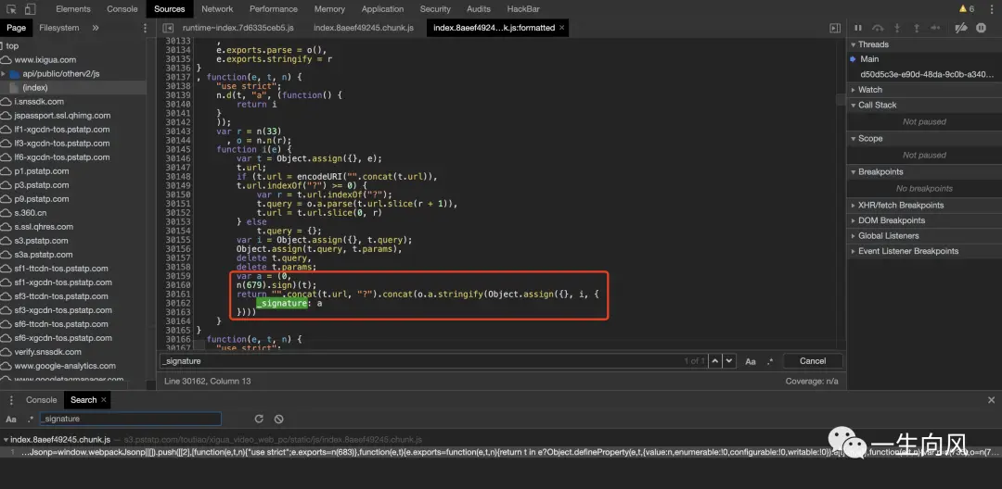Jump to previous find match
The height and width of the screenshot is (489, 1002).
tap(715, 361)
